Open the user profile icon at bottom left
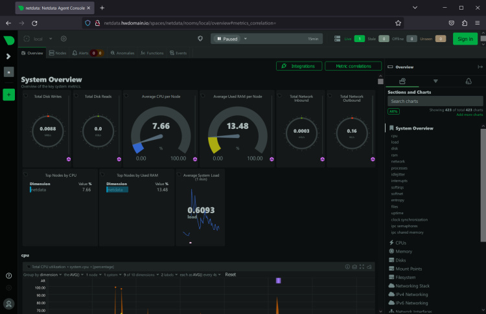 [x=8, y=303]
